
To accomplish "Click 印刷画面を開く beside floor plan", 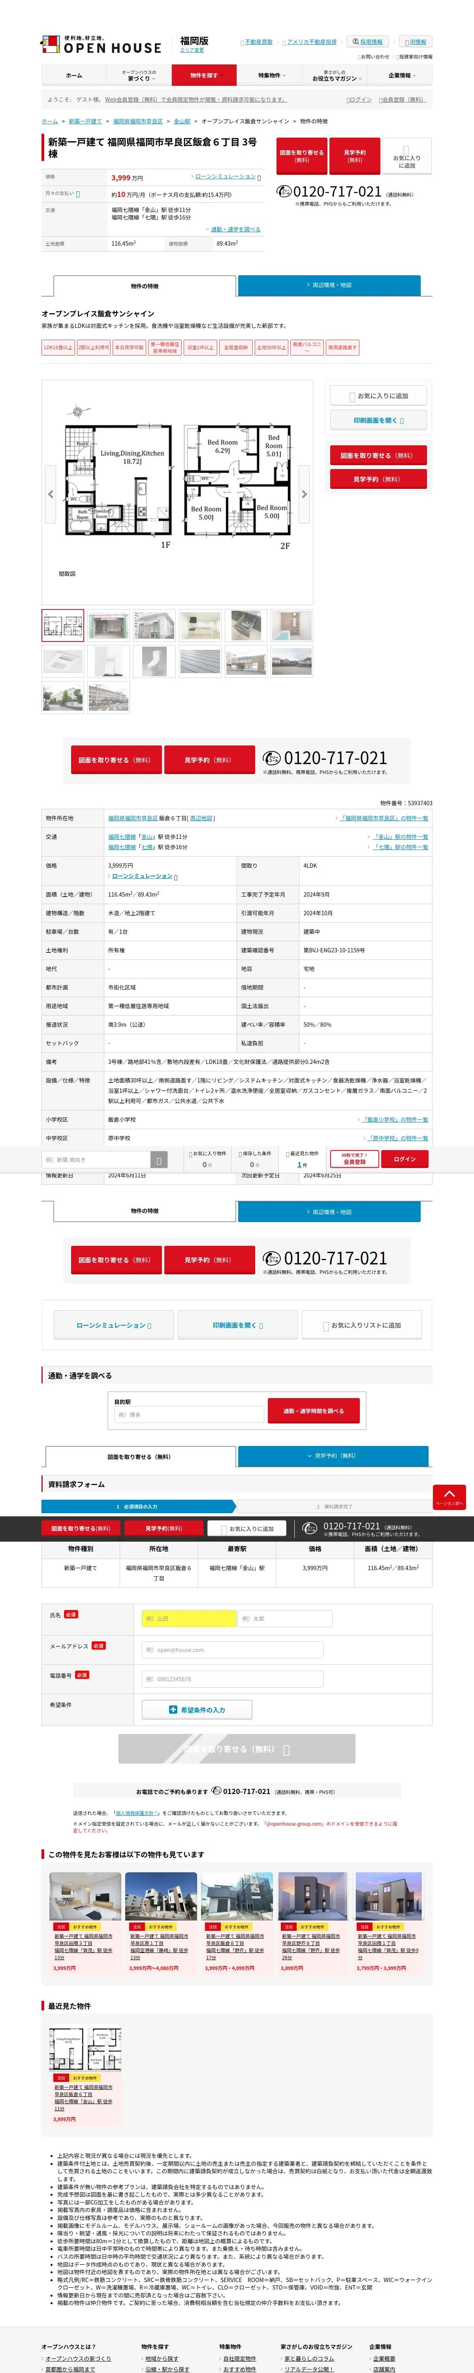I will click(x=378, y=420).
